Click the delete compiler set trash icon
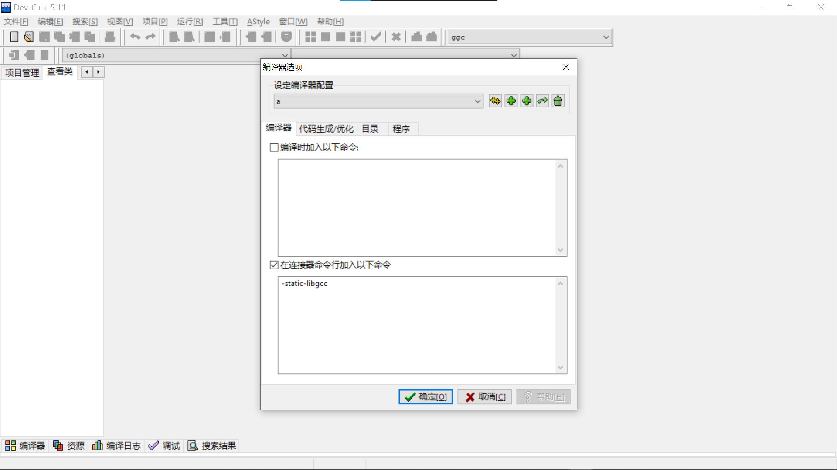Viewport: 837px width, 470px height. (x=558, y=101)
